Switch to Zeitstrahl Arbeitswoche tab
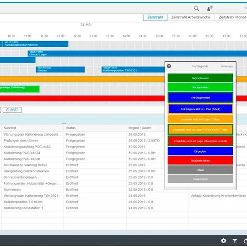 pyautogui.click(x=191, y=17)
